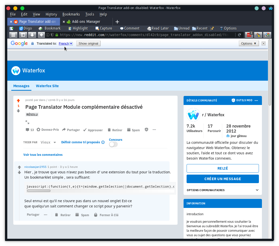
Task: Upvote nicolaasjan1955's comment
Action: pyautogui.click(x=19, y=167)
